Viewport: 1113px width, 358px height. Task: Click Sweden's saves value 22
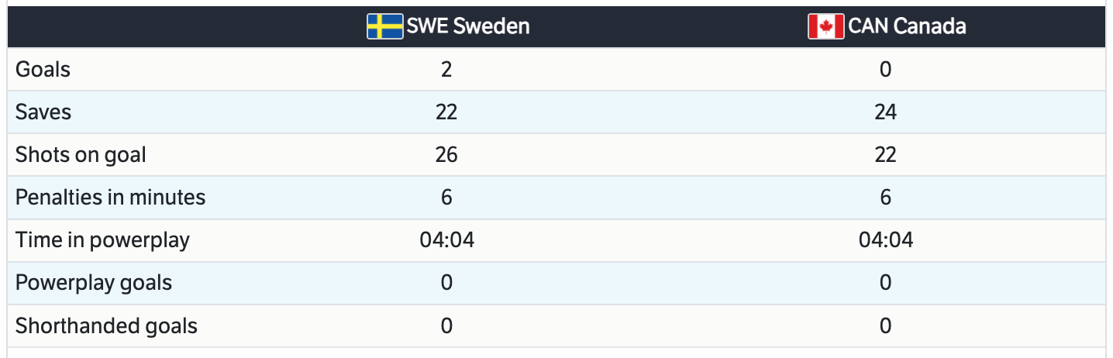(446, 112)
